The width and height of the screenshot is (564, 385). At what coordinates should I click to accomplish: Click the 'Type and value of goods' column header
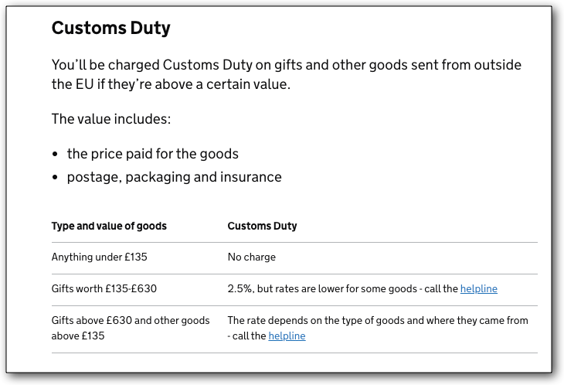tap(109, 227)
